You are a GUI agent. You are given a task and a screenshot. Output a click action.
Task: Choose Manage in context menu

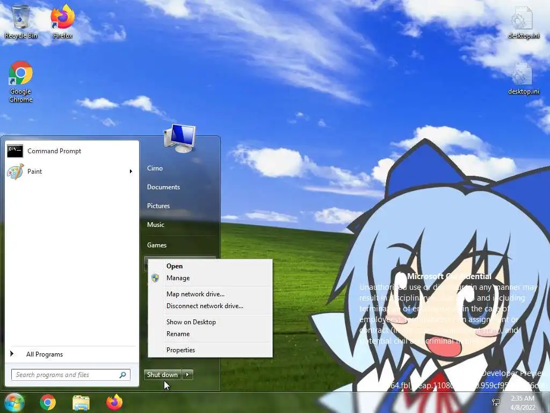[x=210, y=278]
